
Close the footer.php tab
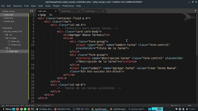[80, 11]
